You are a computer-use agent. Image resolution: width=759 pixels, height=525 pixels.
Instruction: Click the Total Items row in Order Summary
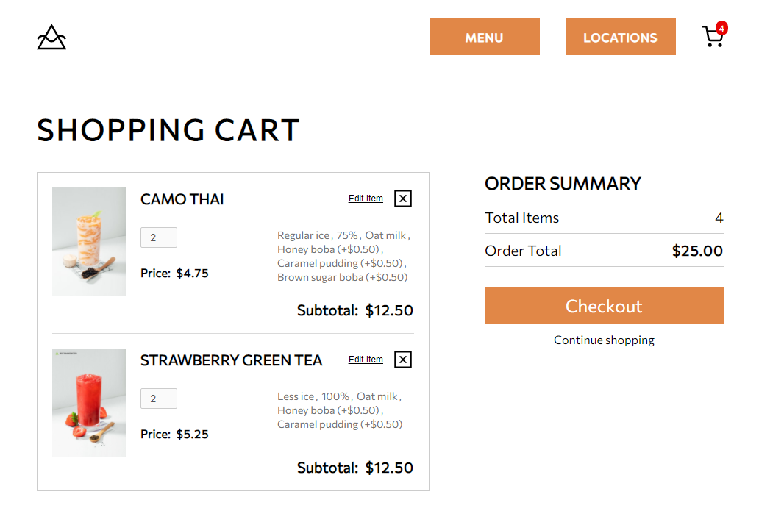tap(603, 218)
